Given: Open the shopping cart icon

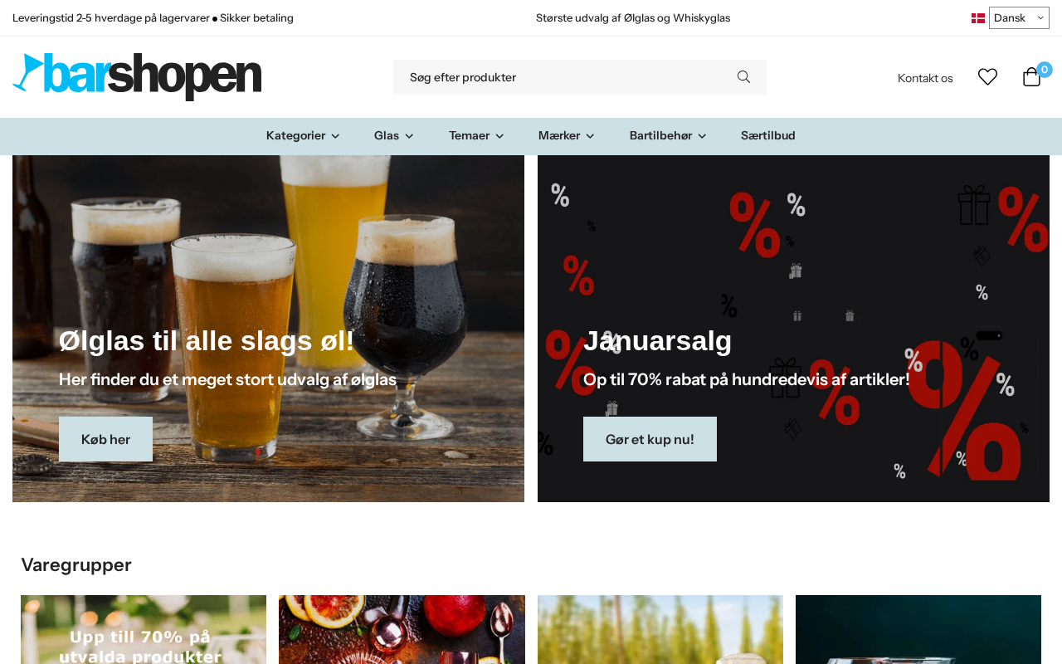Looking at the screenshot, I should [1031, 77].
